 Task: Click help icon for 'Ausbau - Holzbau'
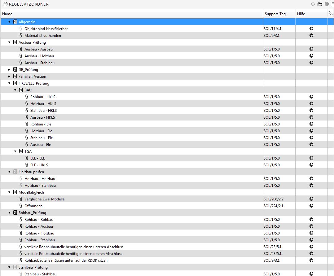tap(311, 56)
